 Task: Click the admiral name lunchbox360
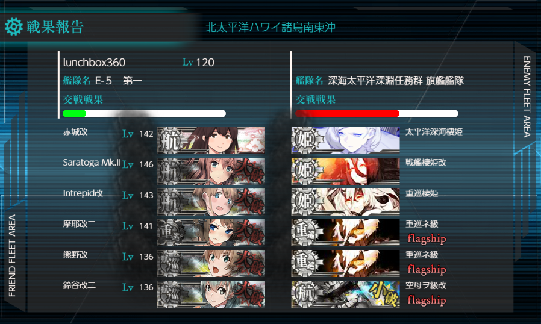coord(94,63)
